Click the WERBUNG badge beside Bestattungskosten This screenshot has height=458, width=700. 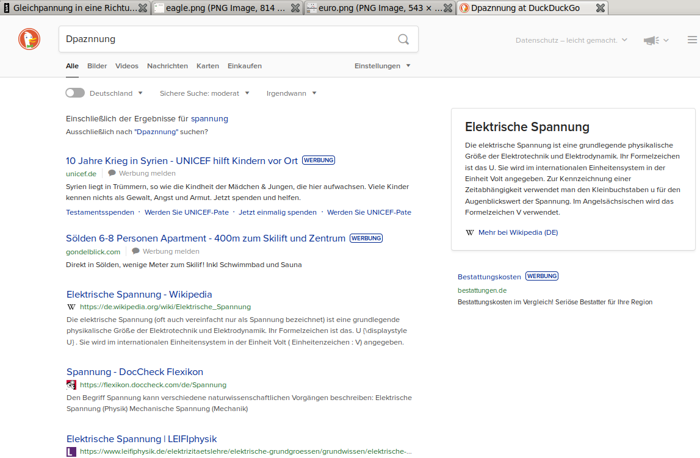click(x=542, y=276)
